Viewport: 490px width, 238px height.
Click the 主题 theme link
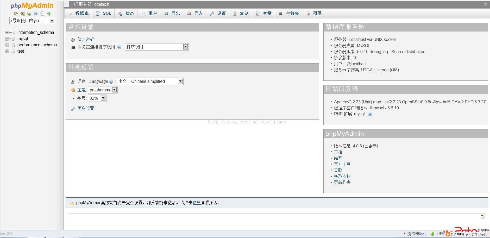click(81, 90)
